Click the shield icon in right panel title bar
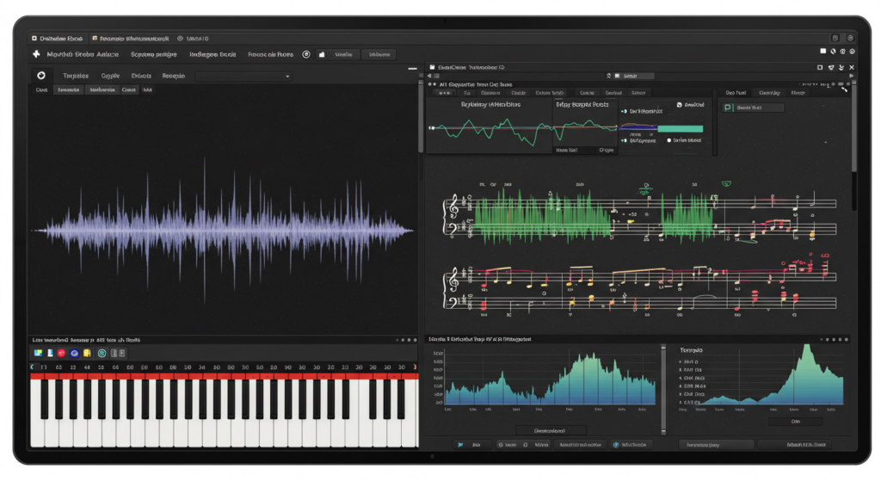Viewport: 881px width, 481px height. 831,67
